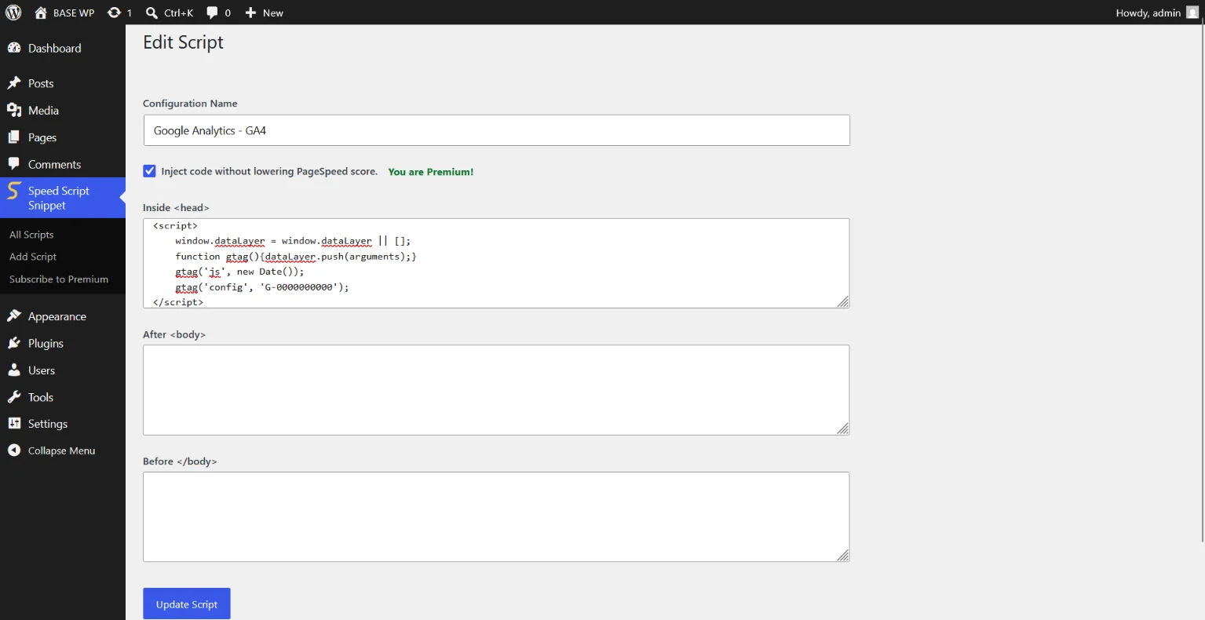Click the Users person icon
Viewport: 1205px width, 620px height.
(x=14, y=370)
